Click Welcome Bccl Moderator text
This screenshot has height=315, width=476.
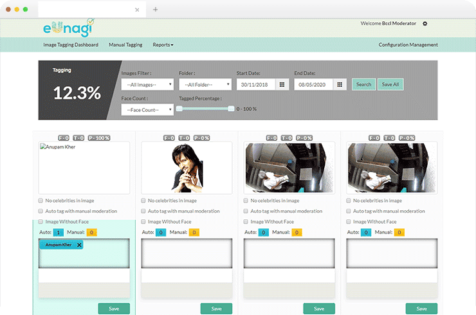[x=389, y=23]
